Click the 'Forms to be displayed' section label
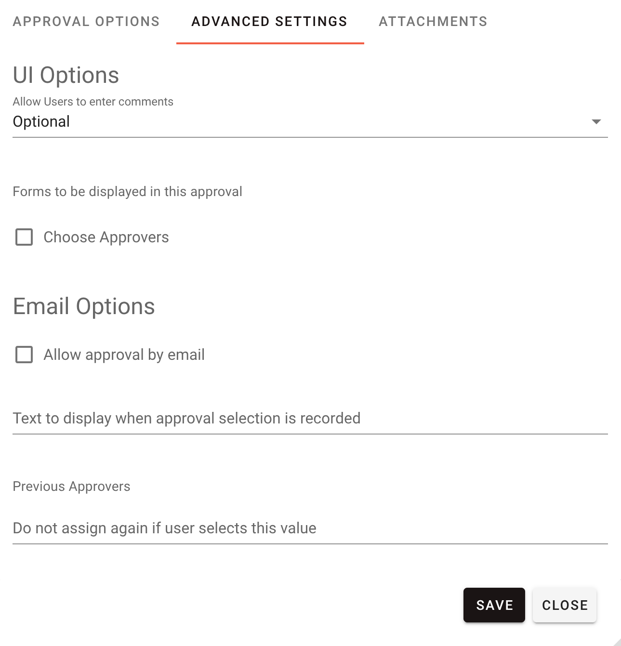Screen dimensions: 621x646 [127, 191]
